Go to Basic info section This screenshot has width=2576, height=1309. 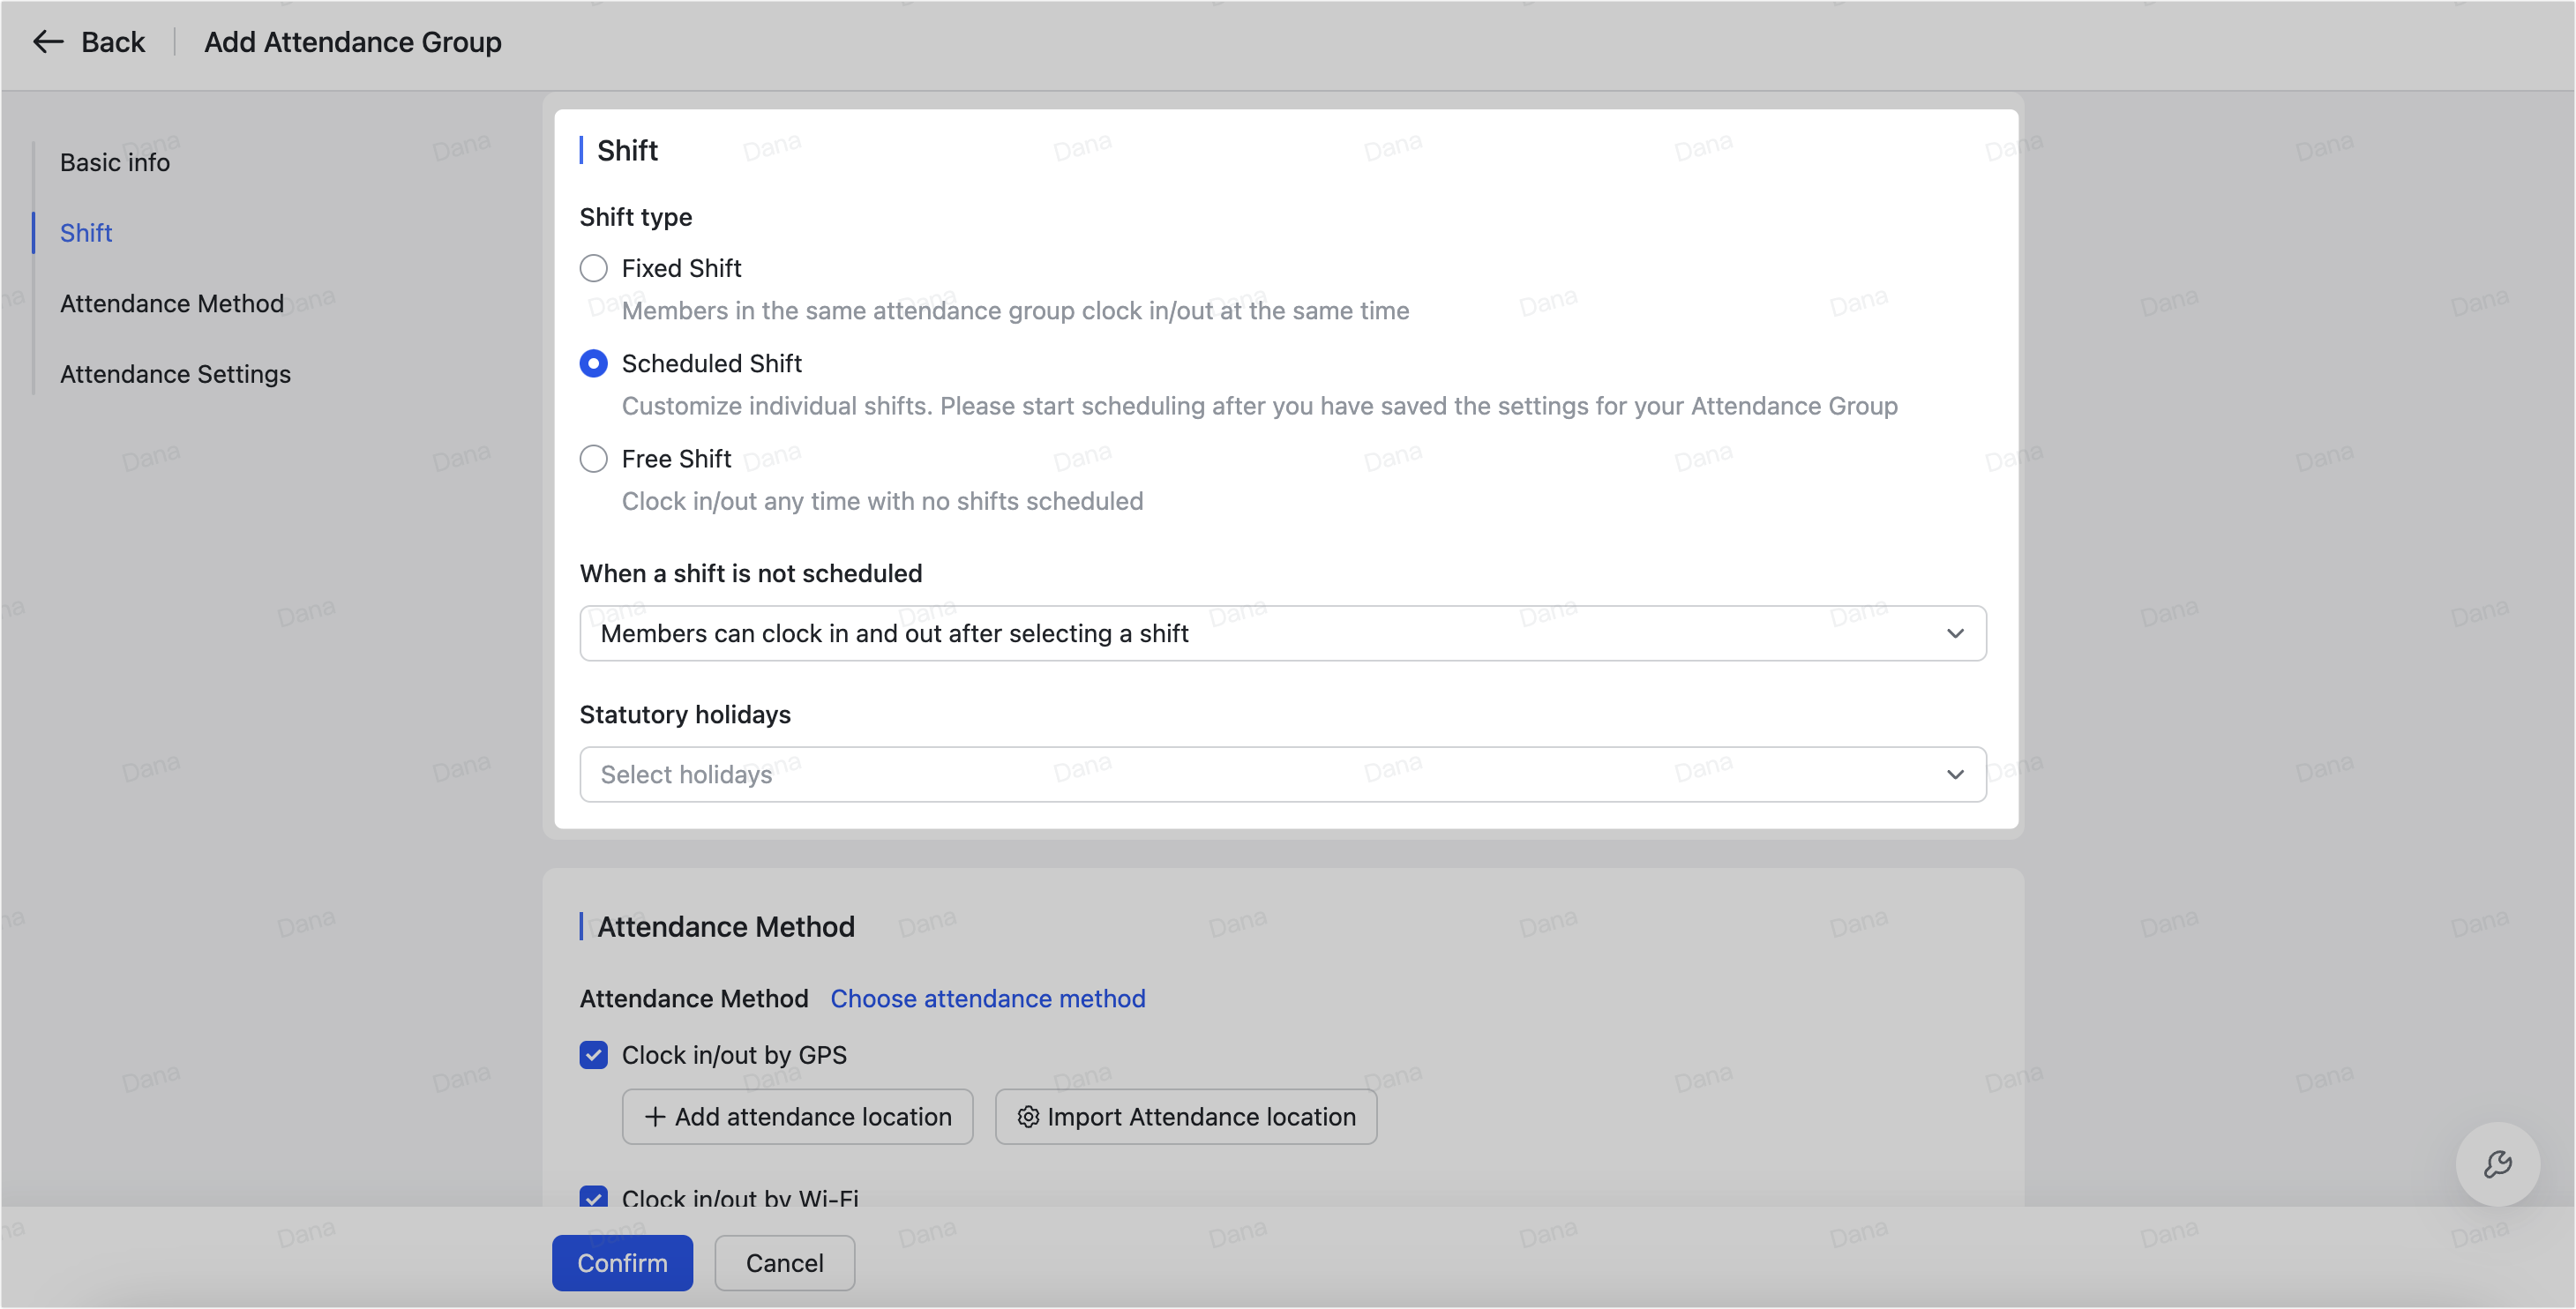[115, 162]
